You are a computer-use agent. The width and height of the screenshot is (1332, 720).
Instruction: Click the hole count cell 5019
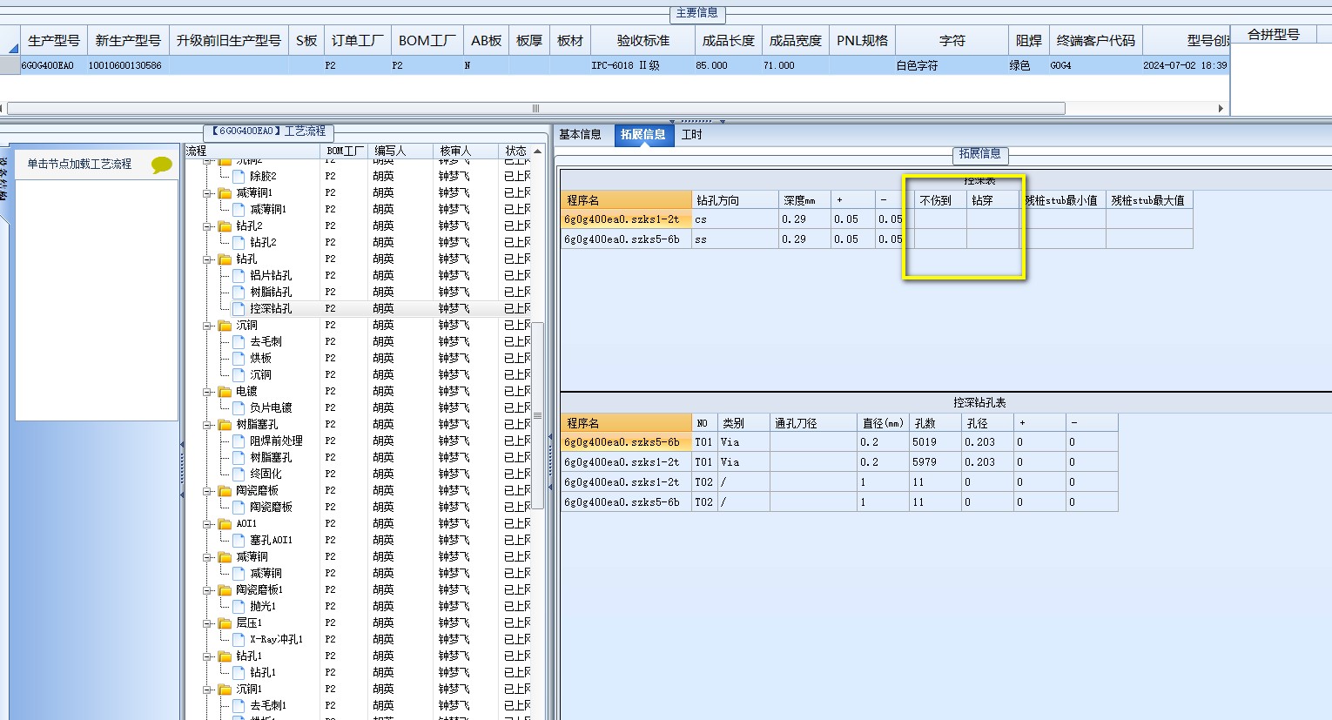pos(935,442)
